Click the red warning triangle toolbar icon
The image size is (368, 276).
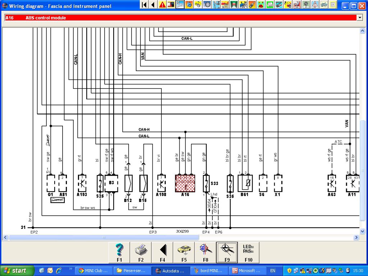click(x=162, y=5)
